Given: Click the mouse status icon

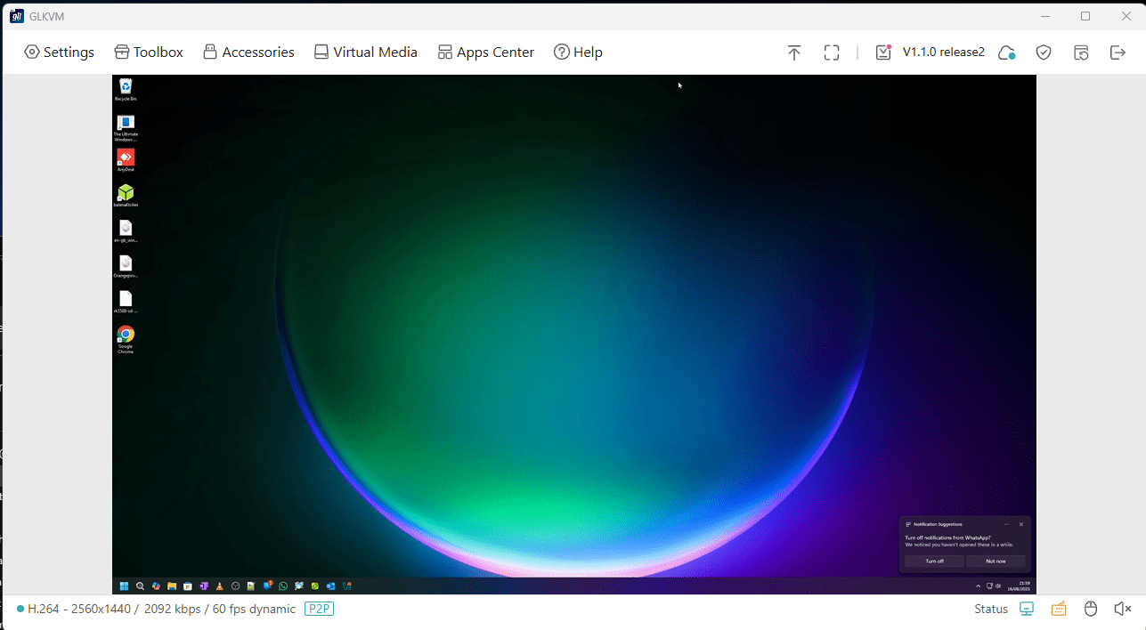Looking at the screenshot, I should (1091, 609).
